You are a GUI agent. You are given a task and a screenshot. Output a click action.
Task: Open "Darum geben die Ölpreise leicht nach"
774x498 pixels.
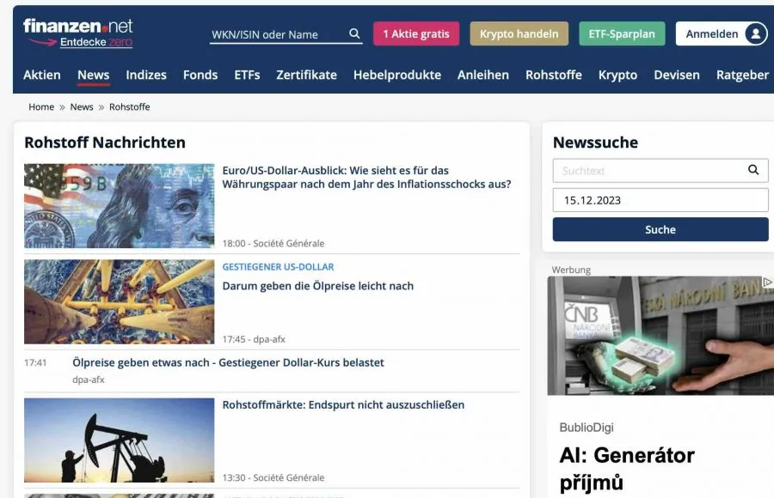[318, 285]
